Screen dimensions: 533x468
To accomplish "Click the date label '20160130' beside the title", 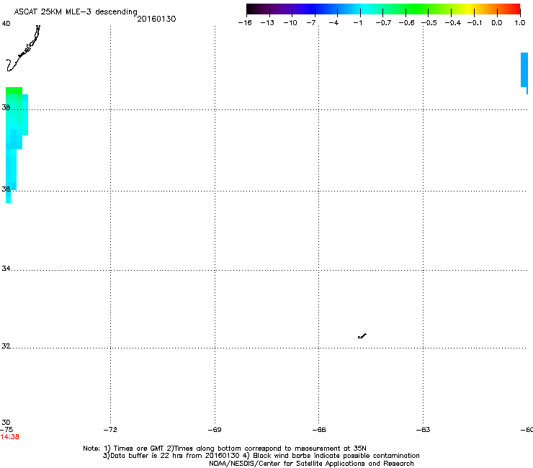I will click(156, 19).
